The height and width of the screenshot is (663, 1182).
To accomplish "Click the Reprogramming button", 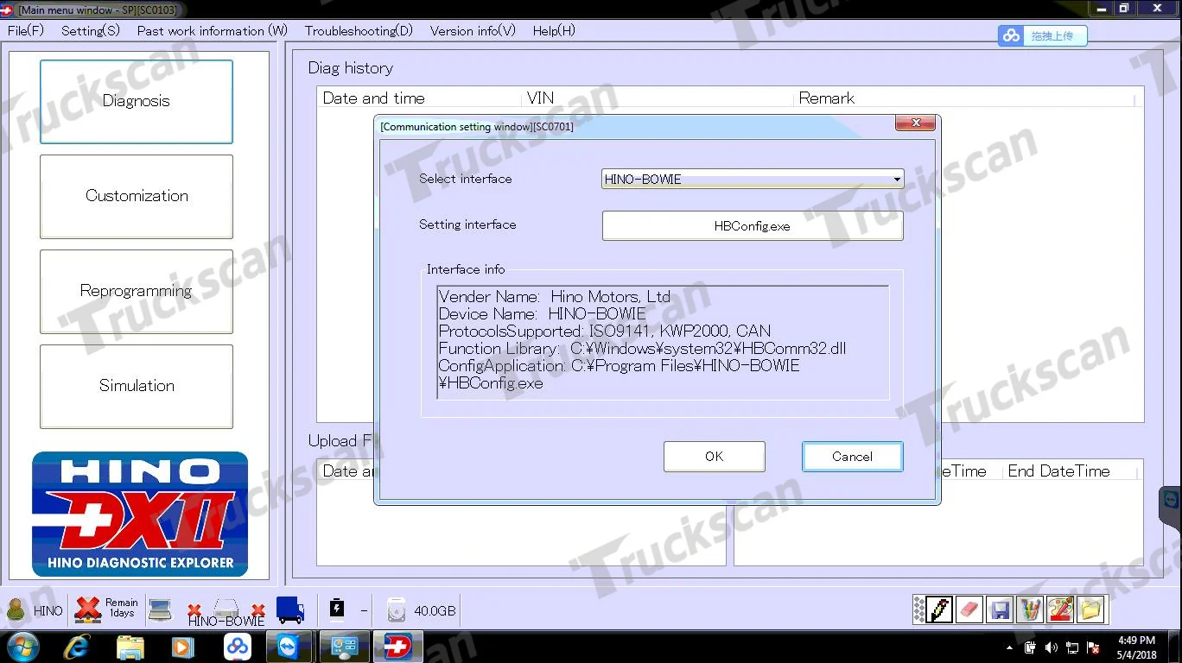I will click(x=137, y=291).
